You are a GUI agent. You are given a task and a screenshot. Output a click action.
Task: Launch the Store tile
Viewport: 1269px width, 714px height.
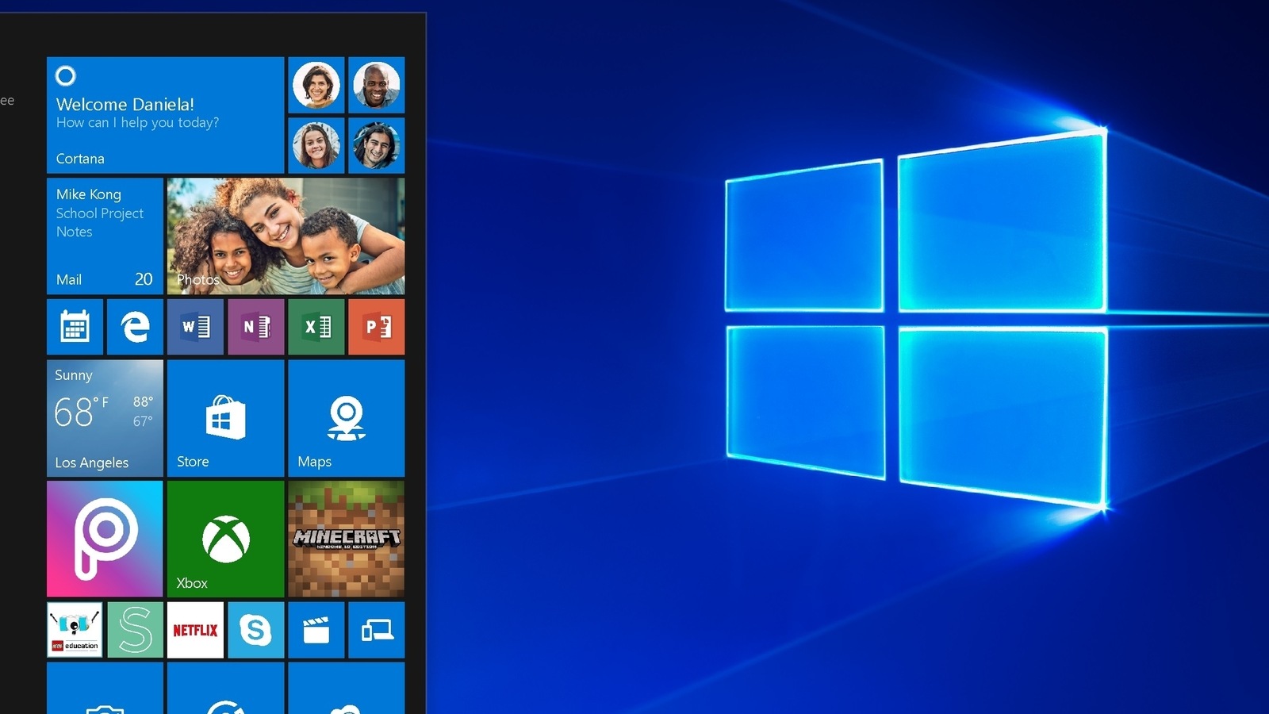[225, 418]
